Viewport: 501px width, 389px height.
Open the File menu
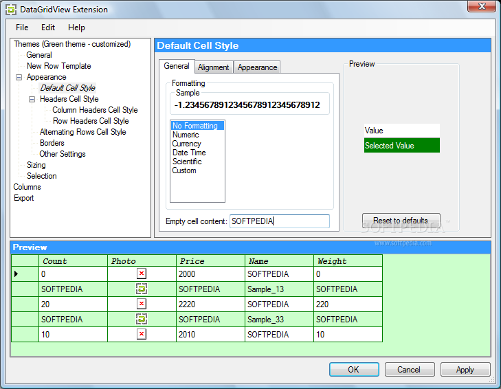22,27
